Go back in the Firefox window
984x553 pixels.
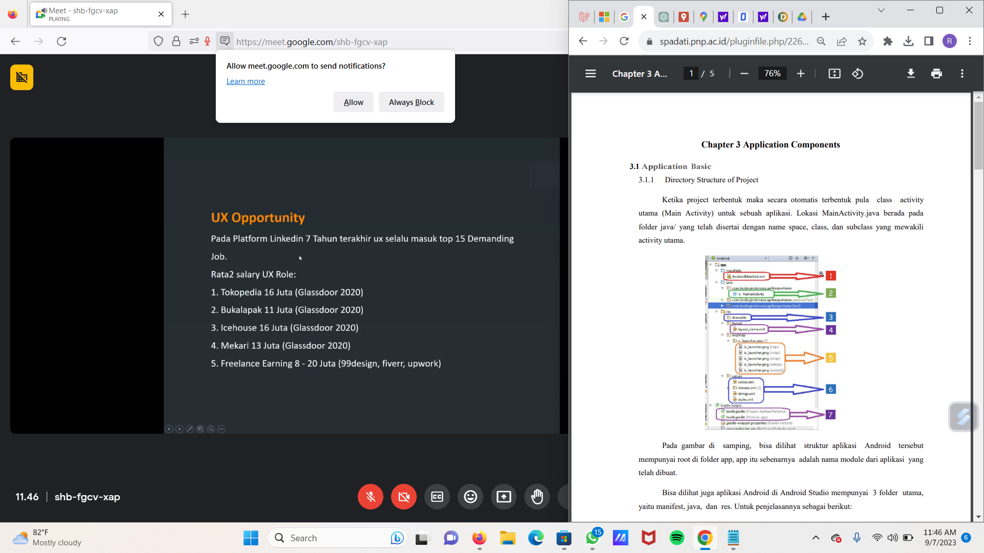[15, 41]
